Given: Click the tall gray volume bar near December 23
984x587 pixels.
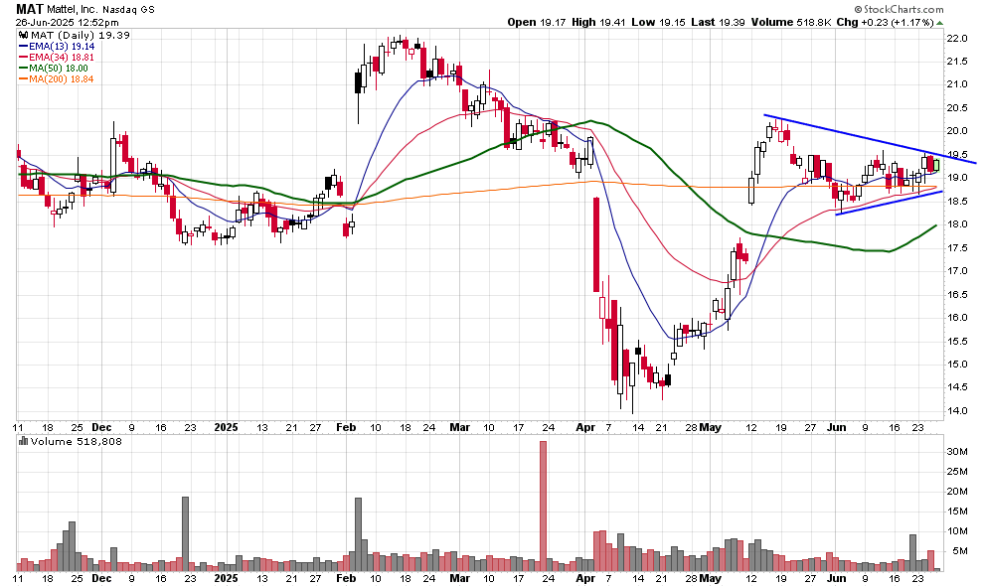Looking at the screenshot, I should point(185,533).
